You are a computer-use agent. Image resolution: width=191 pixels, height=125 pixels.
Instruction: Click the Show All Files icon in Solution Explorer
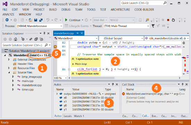click(41, 39)
